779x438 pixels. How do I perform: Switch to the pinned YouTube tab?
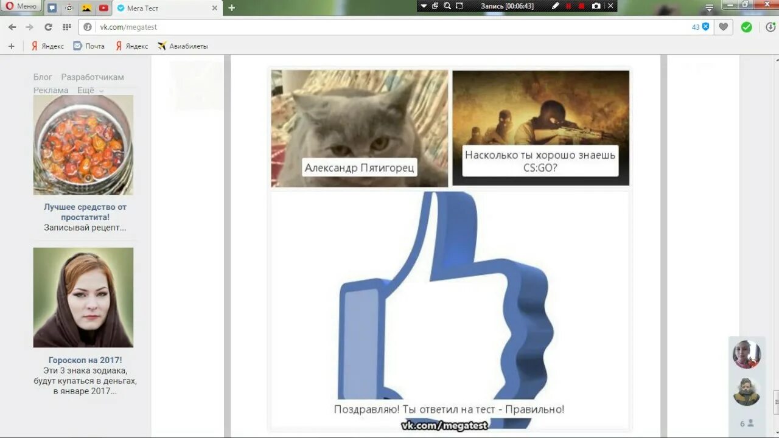click(104, 8)
